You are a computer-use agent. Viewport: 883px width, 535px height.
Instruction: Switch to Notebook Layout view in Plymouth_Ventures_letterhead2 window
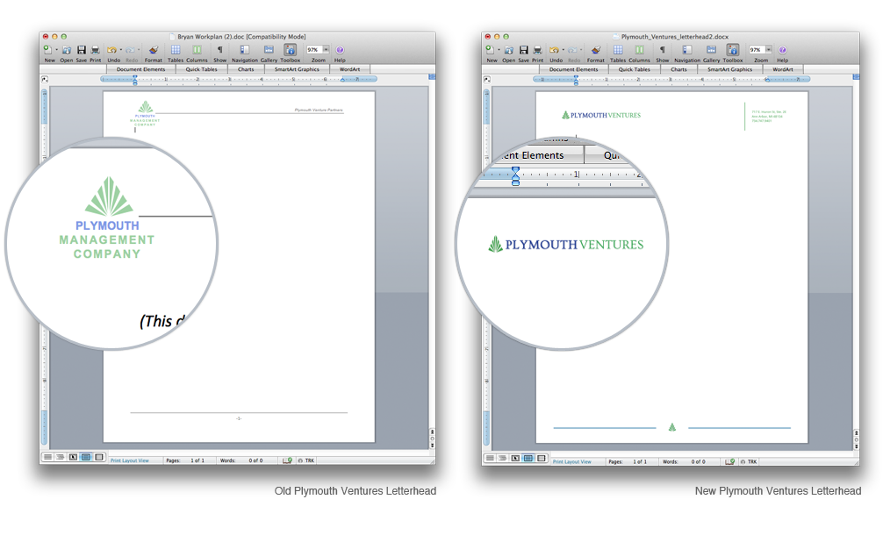coord(542,459)
